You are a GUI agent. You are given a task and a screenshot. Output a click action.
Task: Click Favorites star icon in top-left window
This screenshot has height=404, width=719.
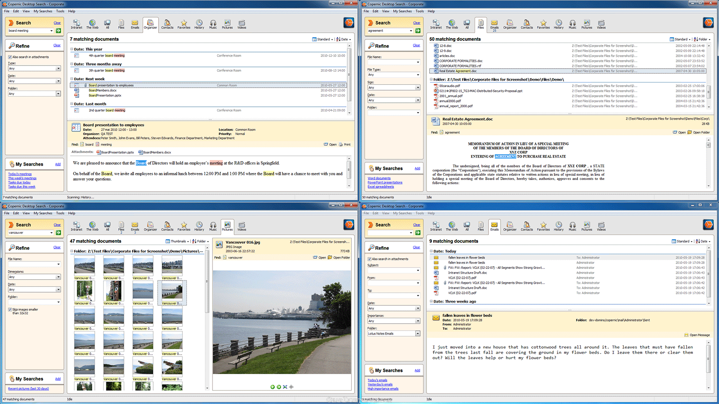tap(184, 24)
